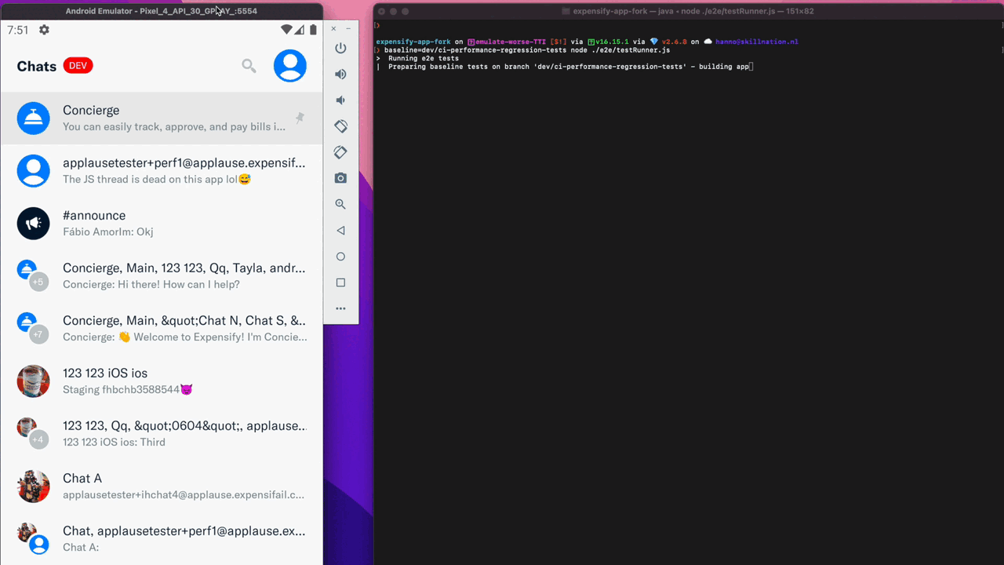The image size is (1004, 565).
Task: Click emulator volume up icon
Action: [340, 74]
